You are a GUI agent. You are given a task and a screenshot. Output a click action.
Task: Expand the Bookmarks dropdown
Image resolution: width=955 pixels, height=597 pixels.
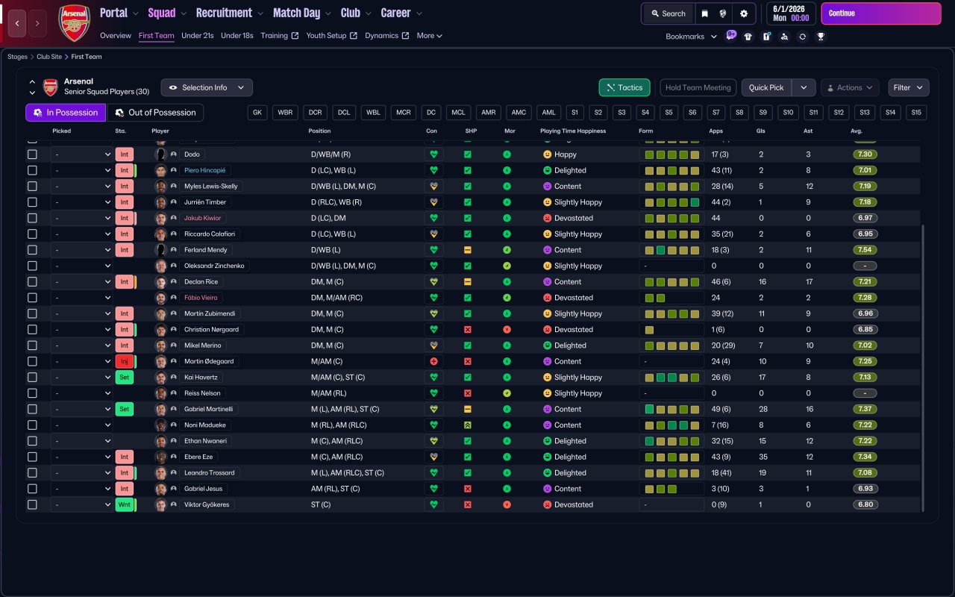click(692, 37)
